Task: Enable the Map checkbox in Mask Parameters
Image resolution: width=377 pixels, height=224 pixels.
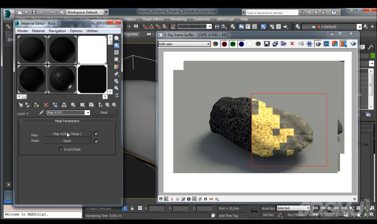Action: [x=96, y=134]
